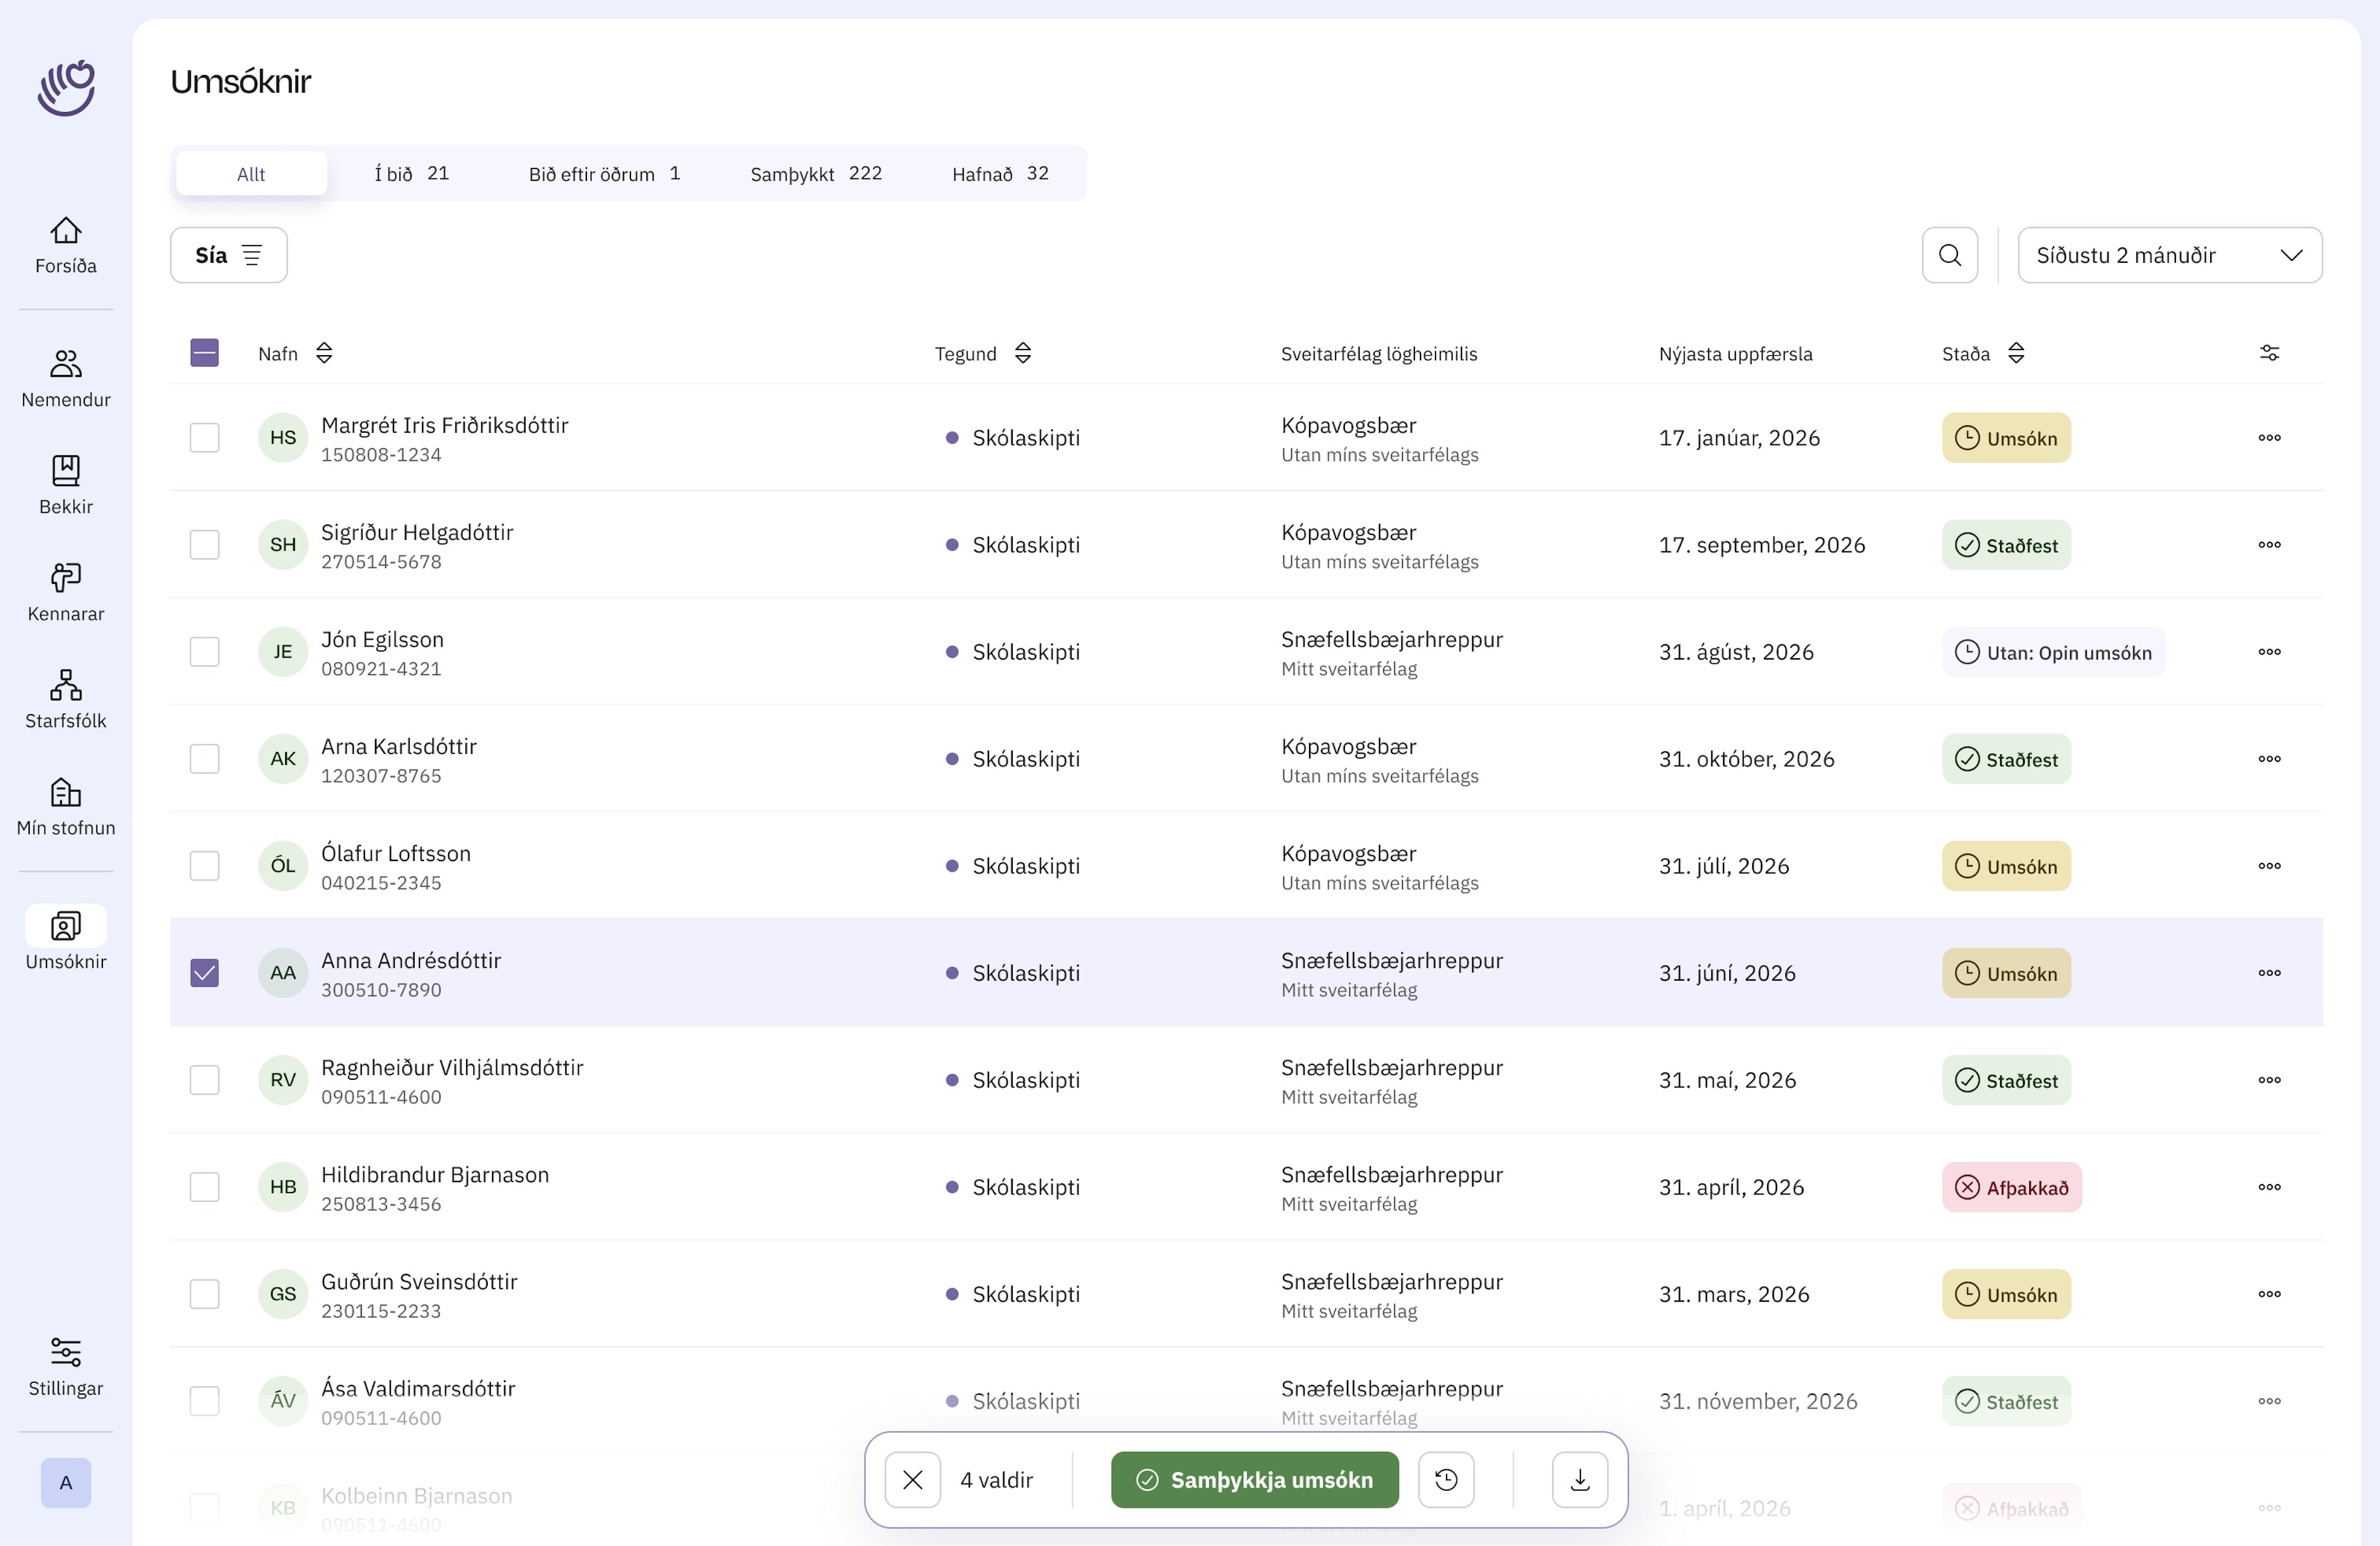Switch to the Í bið tab
2380x1546 pixels.
411,174
